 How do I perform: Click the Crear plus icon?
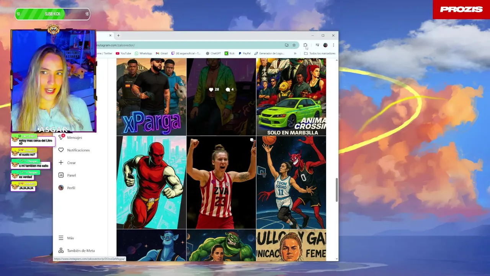coord(61,163)
